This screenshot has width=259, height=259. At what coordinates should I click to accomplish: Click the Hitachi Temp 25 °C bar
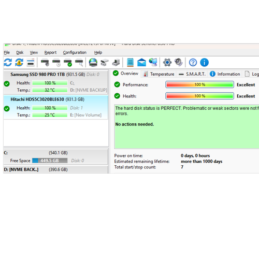[50, 115]
